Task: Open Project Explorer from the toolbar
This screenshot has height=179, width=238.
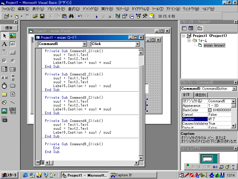Action: (x=118, y=16)
